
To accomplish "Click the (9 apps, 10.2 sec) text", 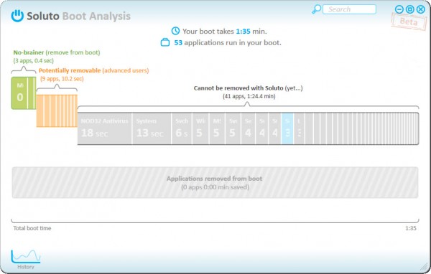I will pyautogui.click(x=62, y=79).
